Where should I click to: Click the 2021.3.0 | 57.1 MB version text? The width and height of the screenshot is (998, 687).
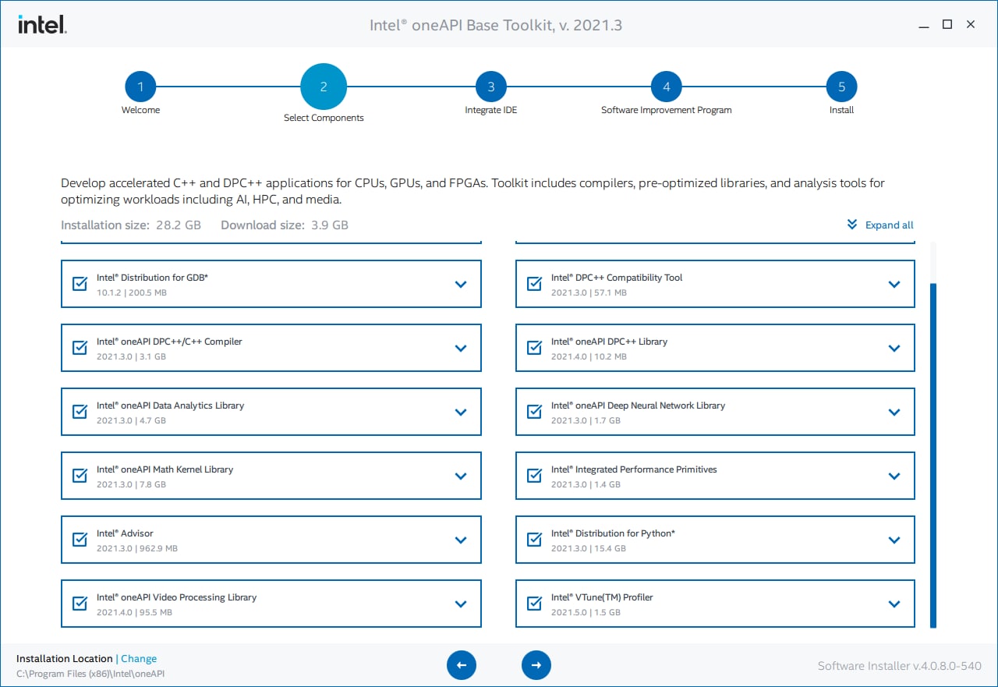pyautogui.click(x=589, y=293)
